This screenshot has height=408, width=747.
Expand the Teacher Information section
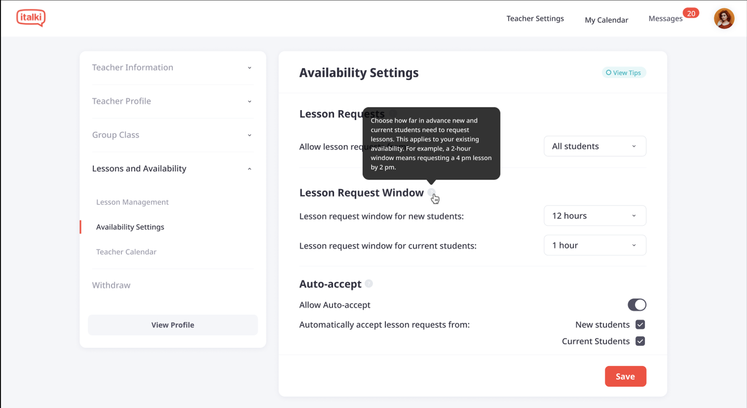pyautogui.click(x=173, y=67)
